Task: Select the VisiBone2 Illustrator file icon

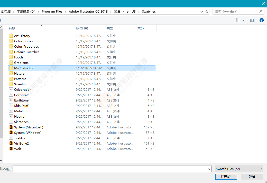Action: click(x=11, y=143)
